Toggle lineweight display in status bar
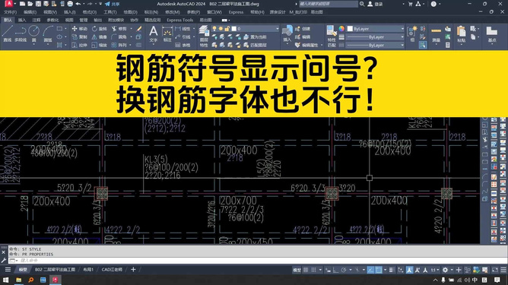Screen dimensions: 508x285 (392, 270)
